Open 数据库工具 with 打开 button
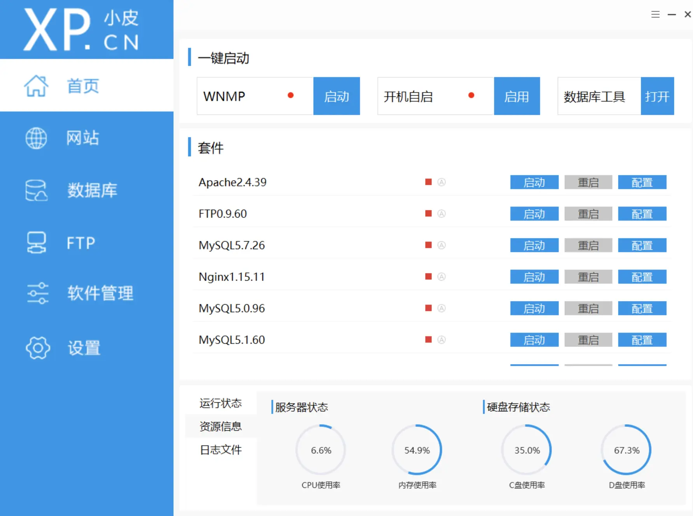The height and width of the screenshot is (516, 693). pos(657,96)
